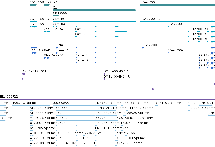Select the CG42700-RF transcript
Screen dimensions: 215x147
pyautogui.click(x=201, y=37)
